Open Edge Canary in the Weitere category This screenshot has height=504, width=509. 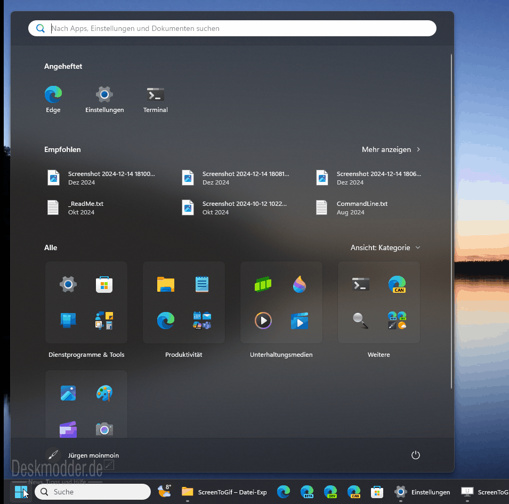pyautogui.click(x=397, y=284)
